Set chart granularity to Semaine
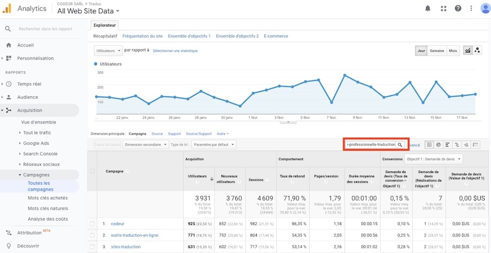Viewport: 491px width, 253px height. click(436, 51)
